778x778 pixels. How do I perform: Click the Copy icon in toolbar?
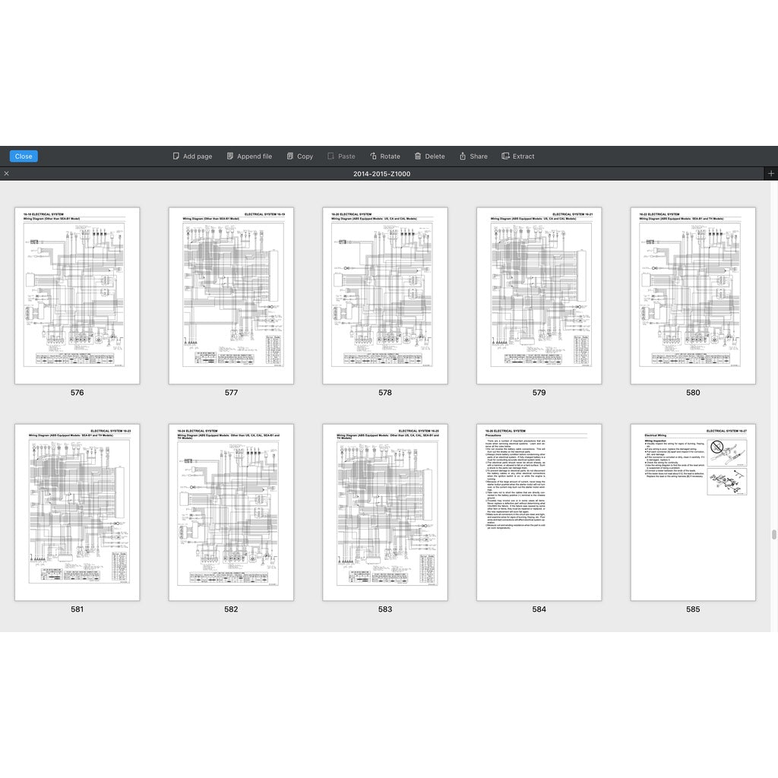[x=290, y=157]
